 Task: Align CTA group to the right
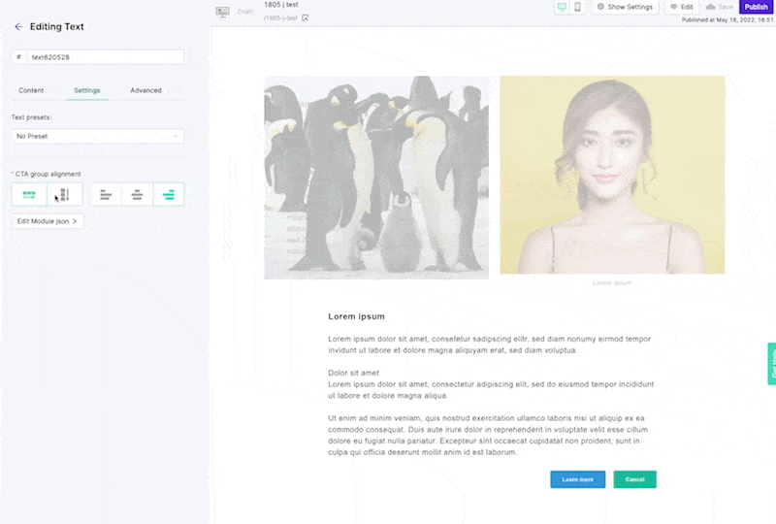click(x=169, y=195)
